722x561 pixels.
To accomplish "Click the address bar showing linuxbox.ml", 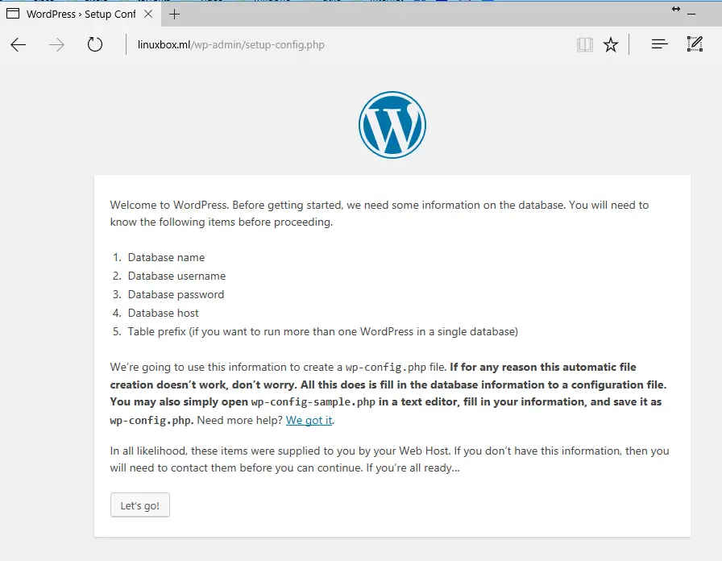I will point(230,44).
